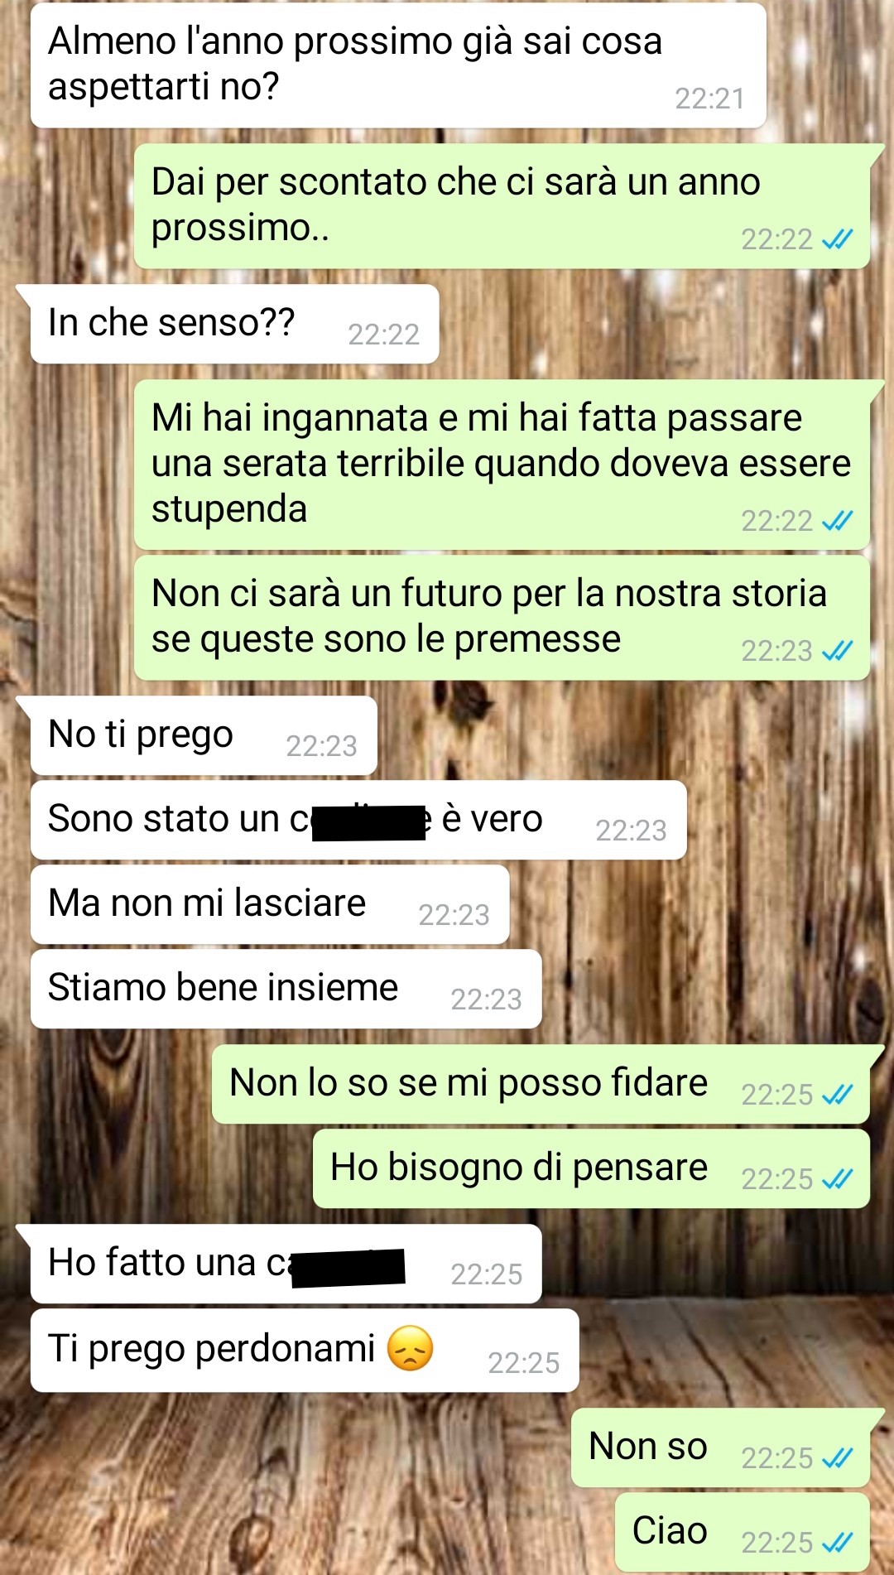
Task: Tap the sad face emoji in message
Action: click(411, 1348)
